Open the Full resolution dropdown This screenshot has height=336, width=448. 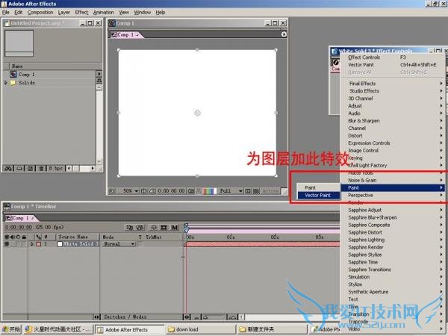[x=230, y=191]
